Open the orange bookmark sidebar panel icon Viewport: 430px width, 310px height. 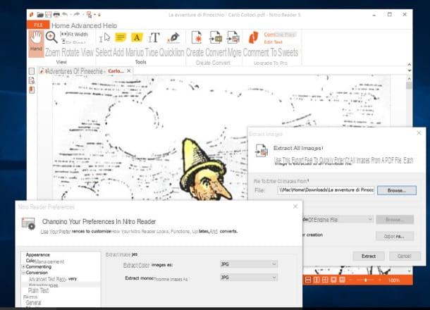(x=32, y=90)
